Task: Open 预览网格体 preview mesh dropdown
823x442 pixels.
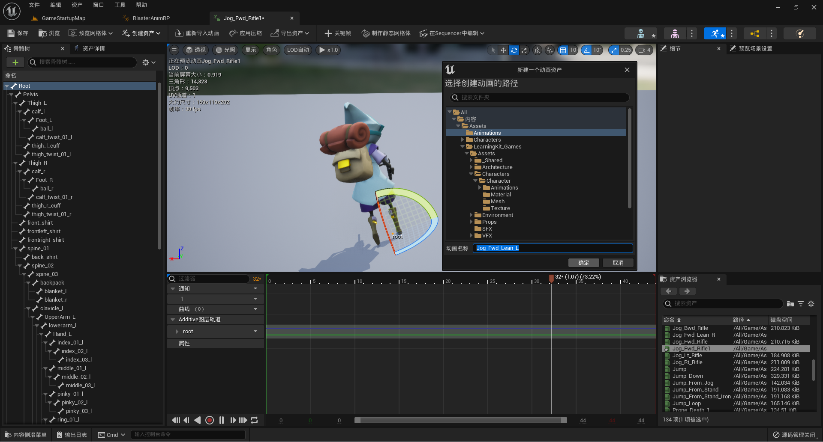Action: (x=91, y=33)
